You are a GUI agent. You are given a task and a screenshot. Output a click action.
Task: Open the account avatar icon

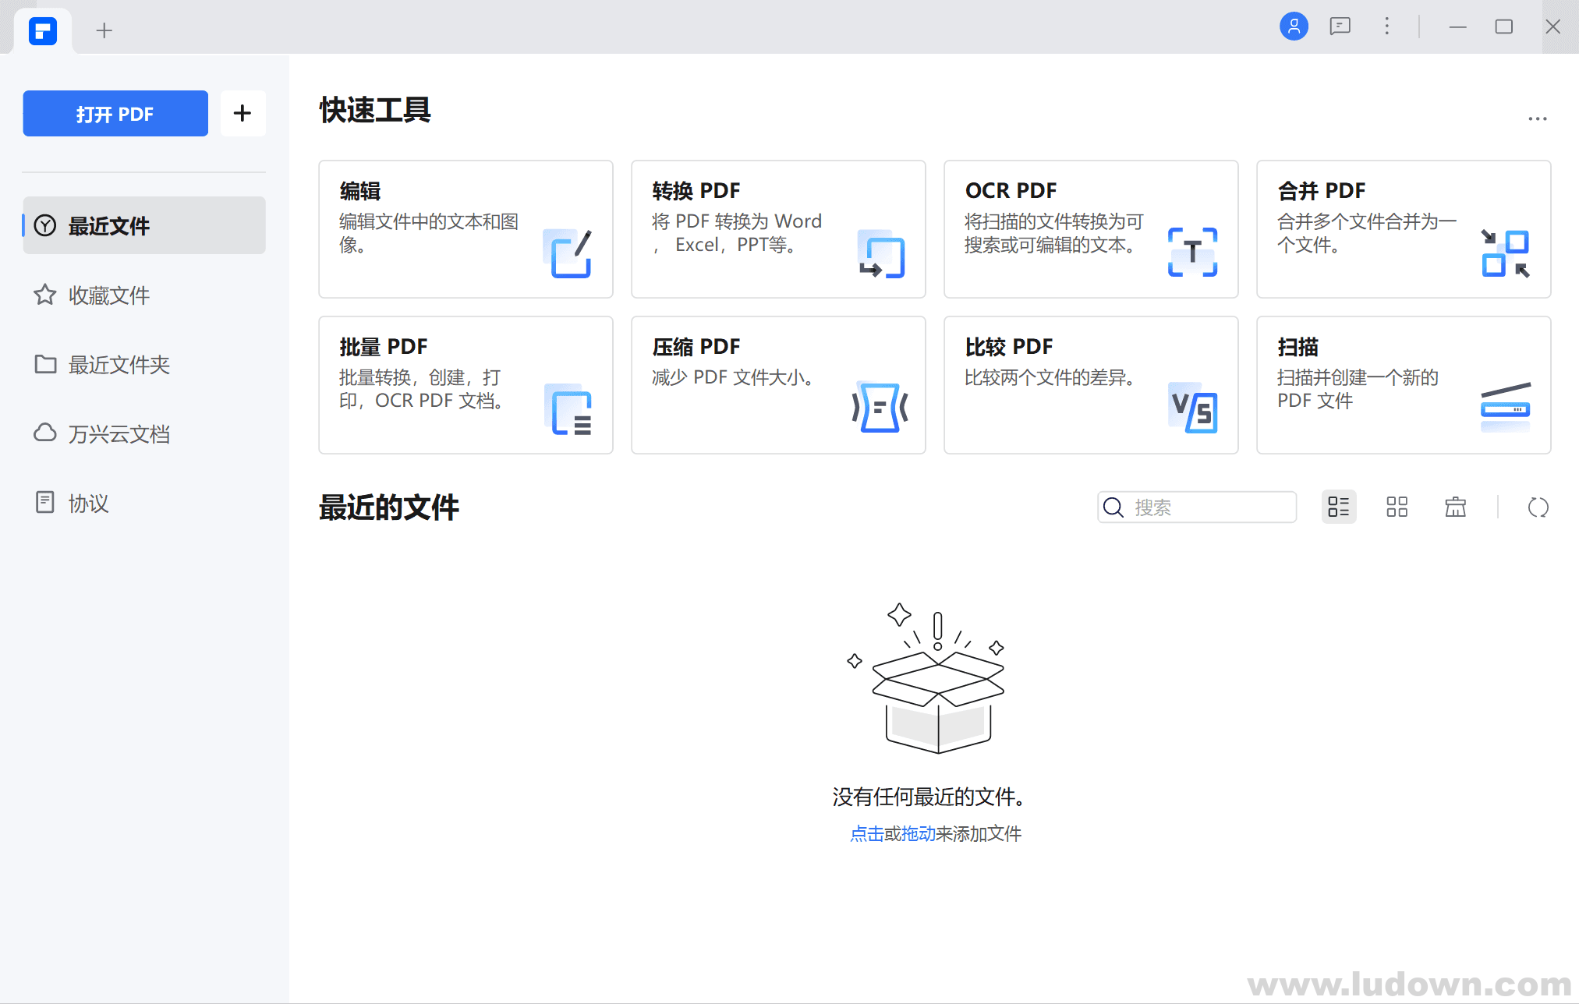1293,26
